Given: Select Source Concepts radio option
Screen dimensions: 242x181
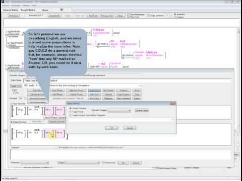Looking at the screenshot, I should point(71,109).
